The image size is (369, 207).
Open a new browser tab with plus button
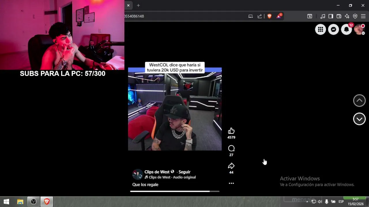tap(138, 5)
